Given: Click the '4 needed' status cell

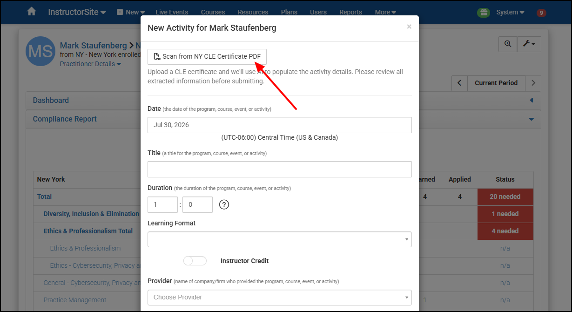Looking at the screenshot, I should coord(505,231).
